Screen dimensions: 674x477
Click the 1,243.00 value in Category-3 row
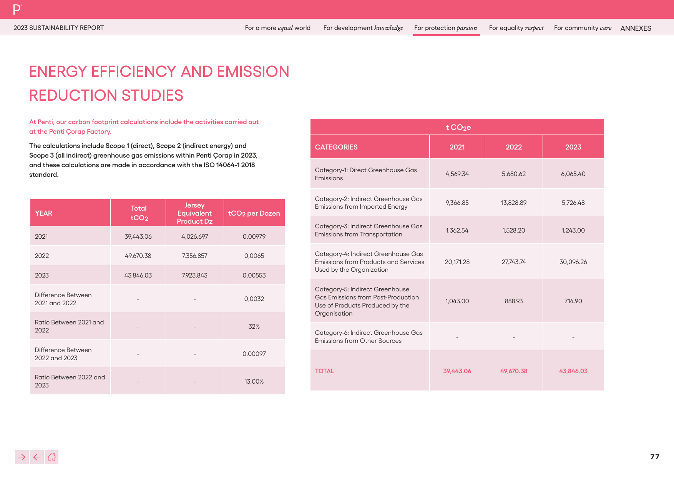click(573, 230)
